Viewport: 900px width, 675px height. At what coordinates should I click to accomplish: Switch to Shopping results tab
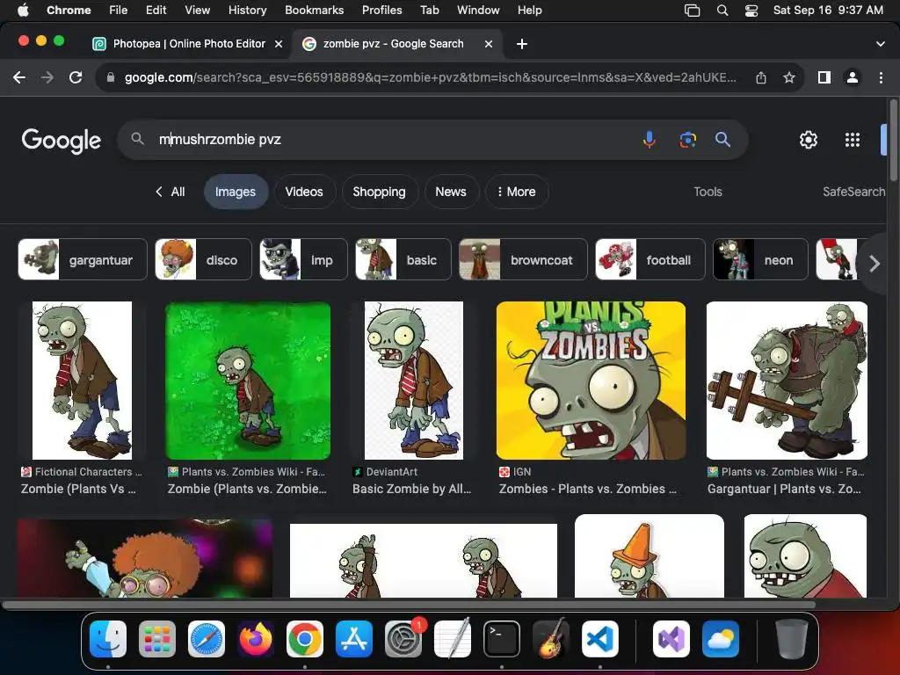point(379,192)
